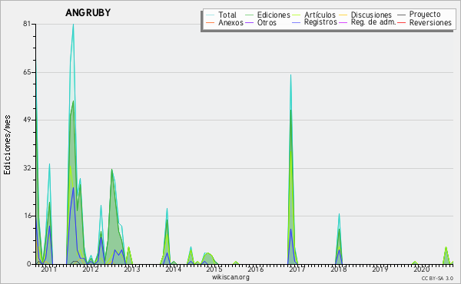Click the y-axis value 32
461x284 pixels.
click(27, 168)
